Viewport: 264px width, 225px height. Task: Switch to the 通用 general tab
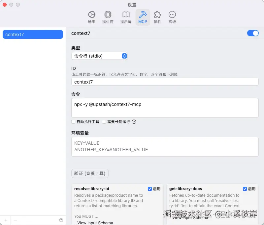pos(91,16)
